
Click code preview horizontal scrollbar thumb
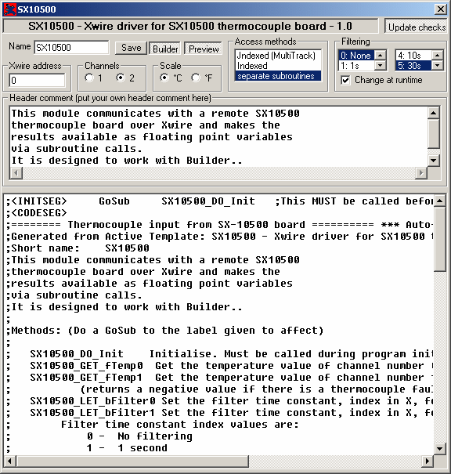pos(132,461)
